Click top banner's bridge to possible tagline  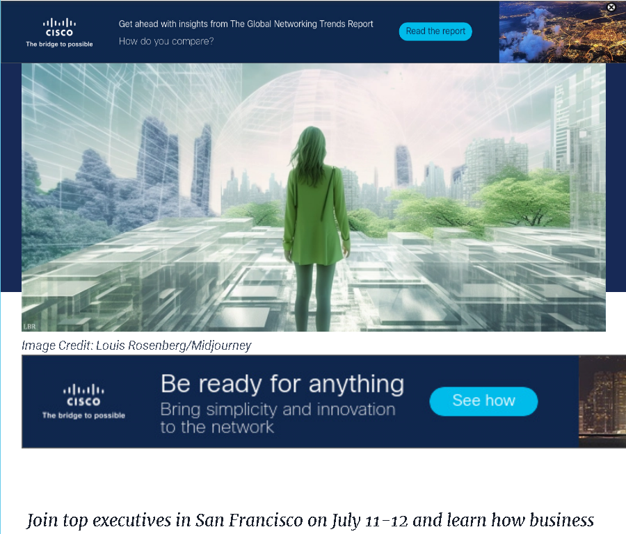point(59,44)
